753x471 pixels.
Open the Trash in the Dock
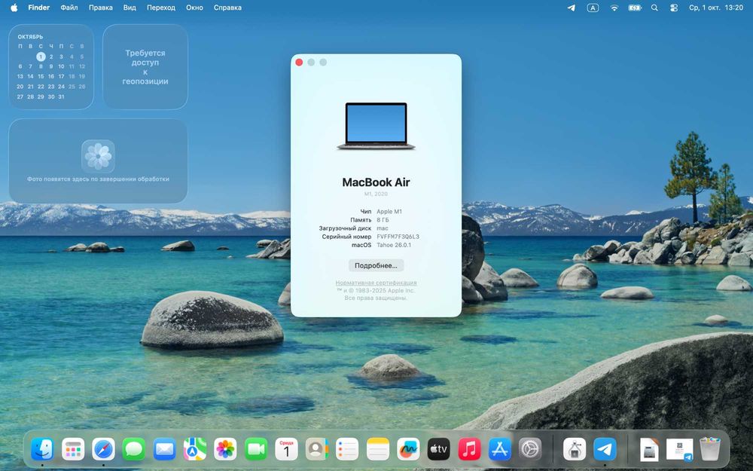point(710,449)
